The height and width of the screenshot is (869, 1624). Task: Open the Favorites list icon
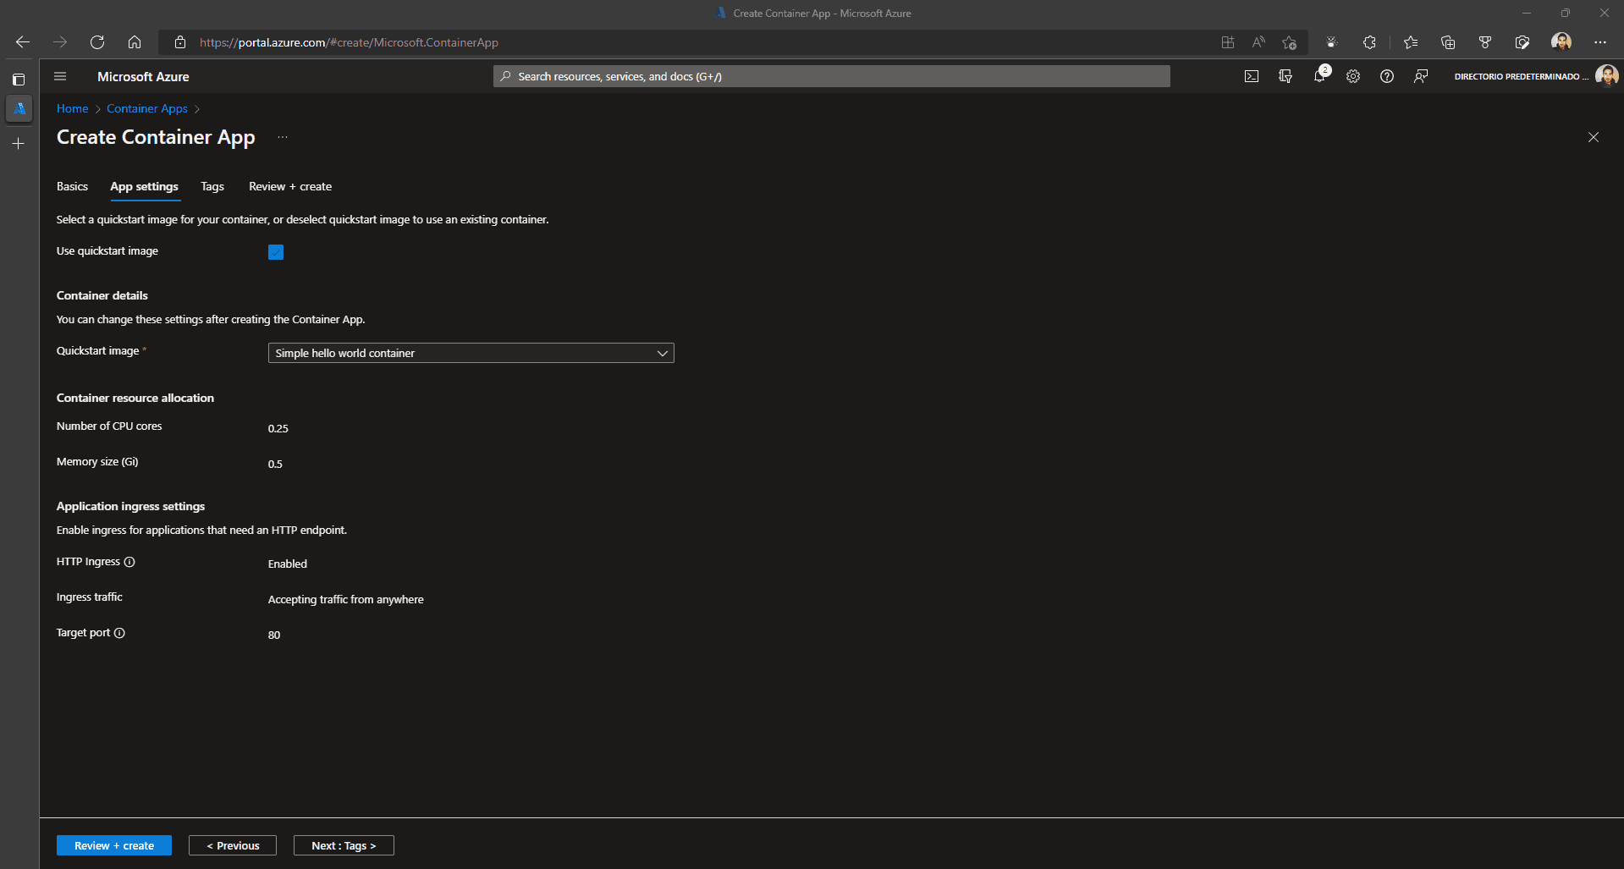(1411, 42)
